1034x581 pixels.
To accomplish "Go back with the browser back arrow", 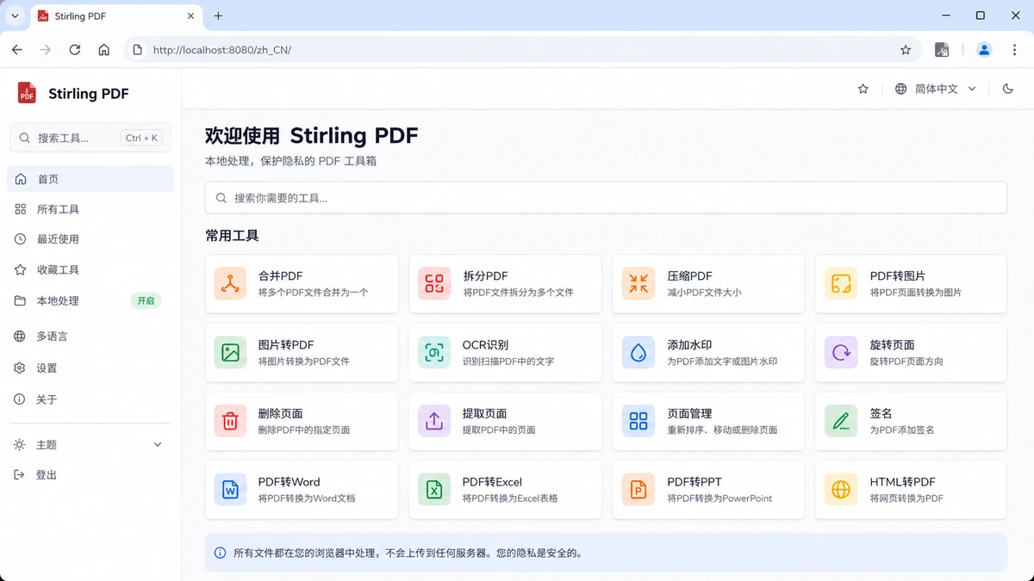I will (17, 50).
